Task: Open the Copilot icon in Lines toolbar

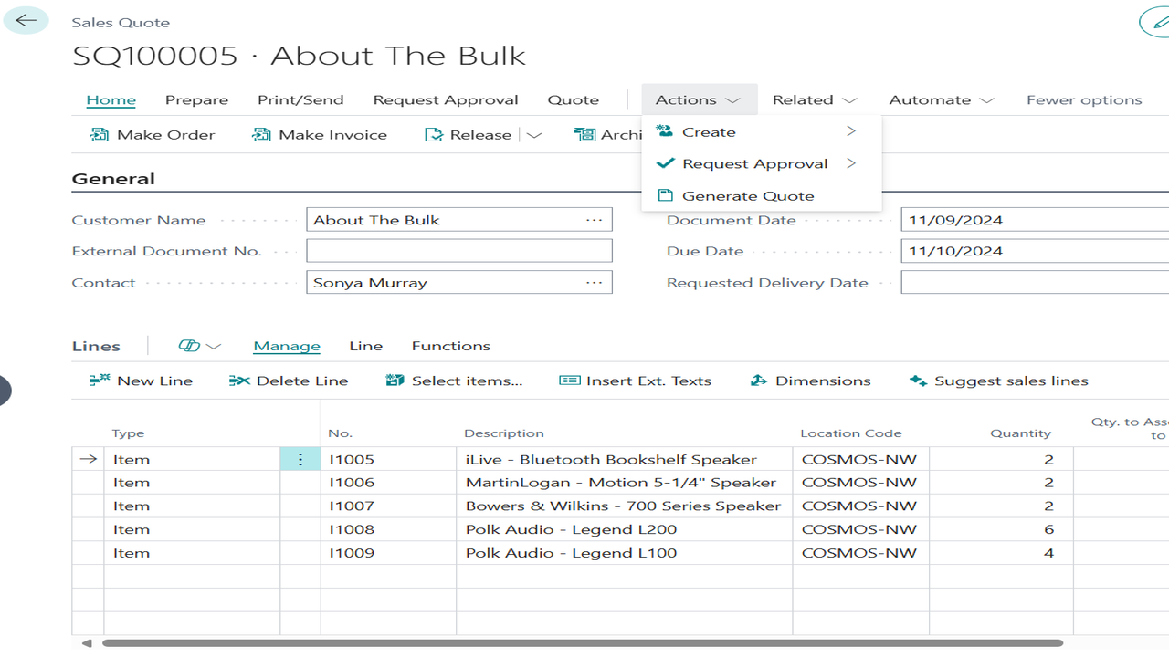Action: [x=189, y=346]
